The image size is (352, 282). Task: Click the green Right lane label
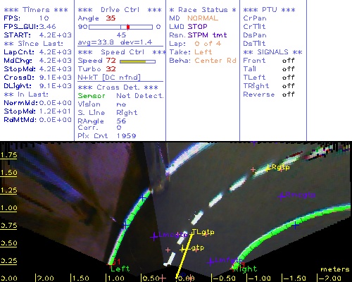point(246,269)
